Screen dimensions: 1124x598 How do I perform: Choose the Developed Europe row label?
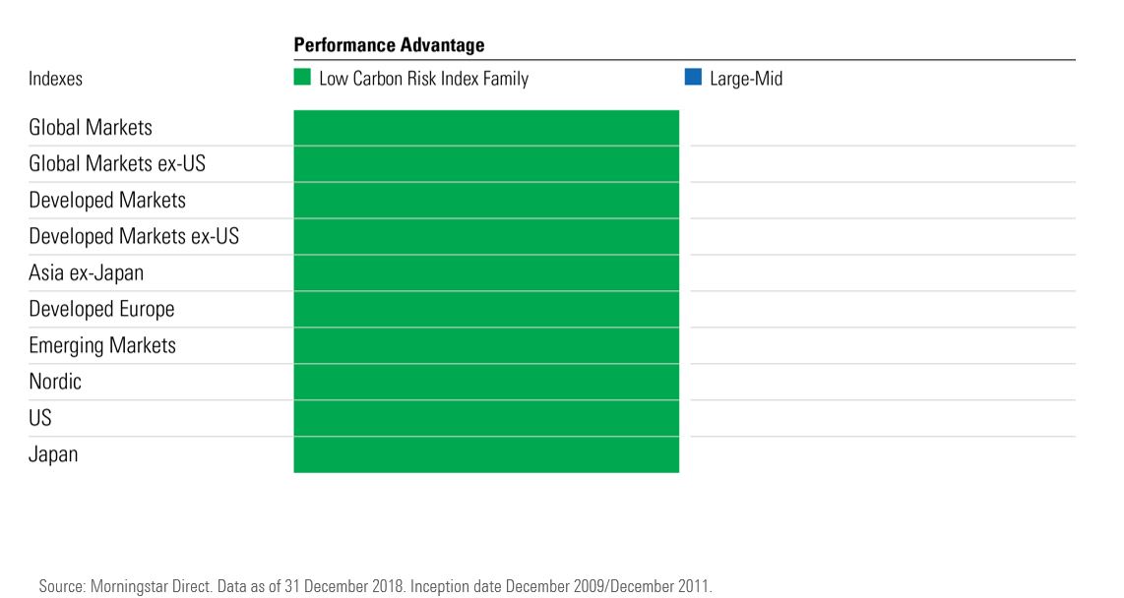101,310
